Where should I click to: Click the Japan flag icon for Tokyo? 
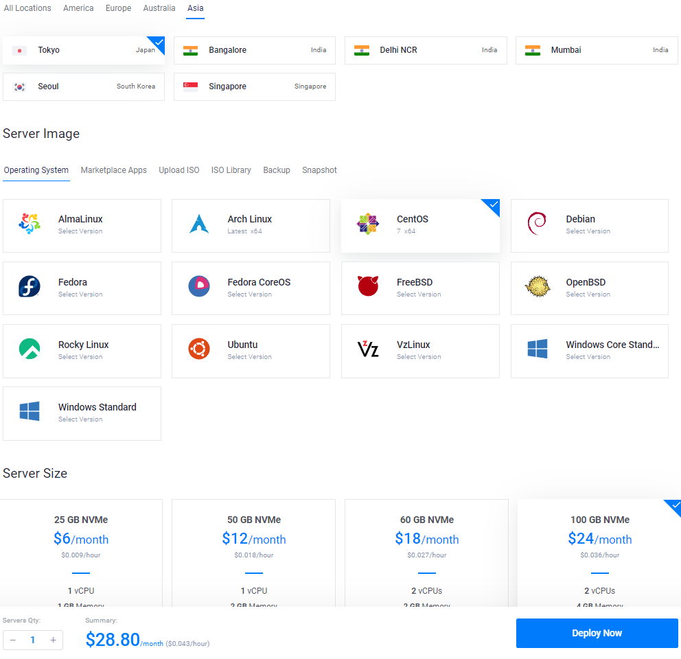tap(19, 50)
